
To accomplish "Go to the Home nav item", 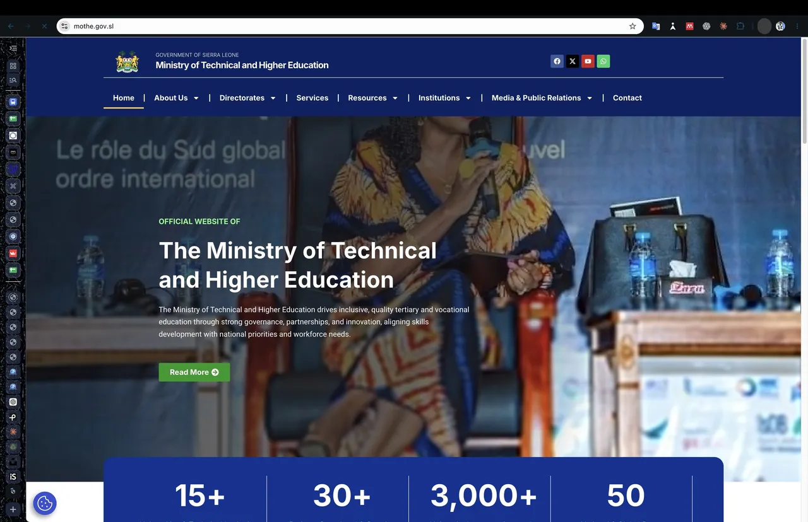I will click(x=124, y=98).
